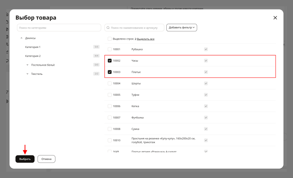Open the Добавить фильтр dropdown
The height and width of the screenshot is (178, 293).
[182, 28]
